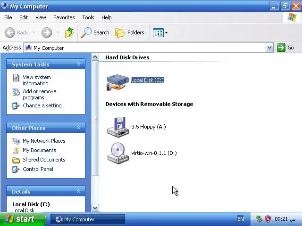302x226 pixels.
Task: Open the File menu
Action: click(x=8, y=17)
